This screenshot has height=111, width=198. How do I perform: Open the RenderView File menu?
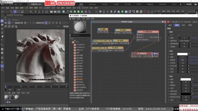(x=6, y=20)
